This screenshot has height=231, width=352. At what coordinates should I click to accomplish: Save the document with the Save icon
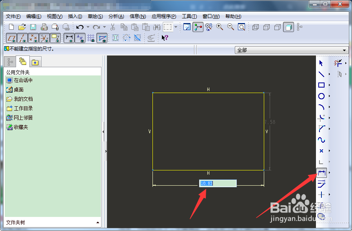click(x=33, y=27)
